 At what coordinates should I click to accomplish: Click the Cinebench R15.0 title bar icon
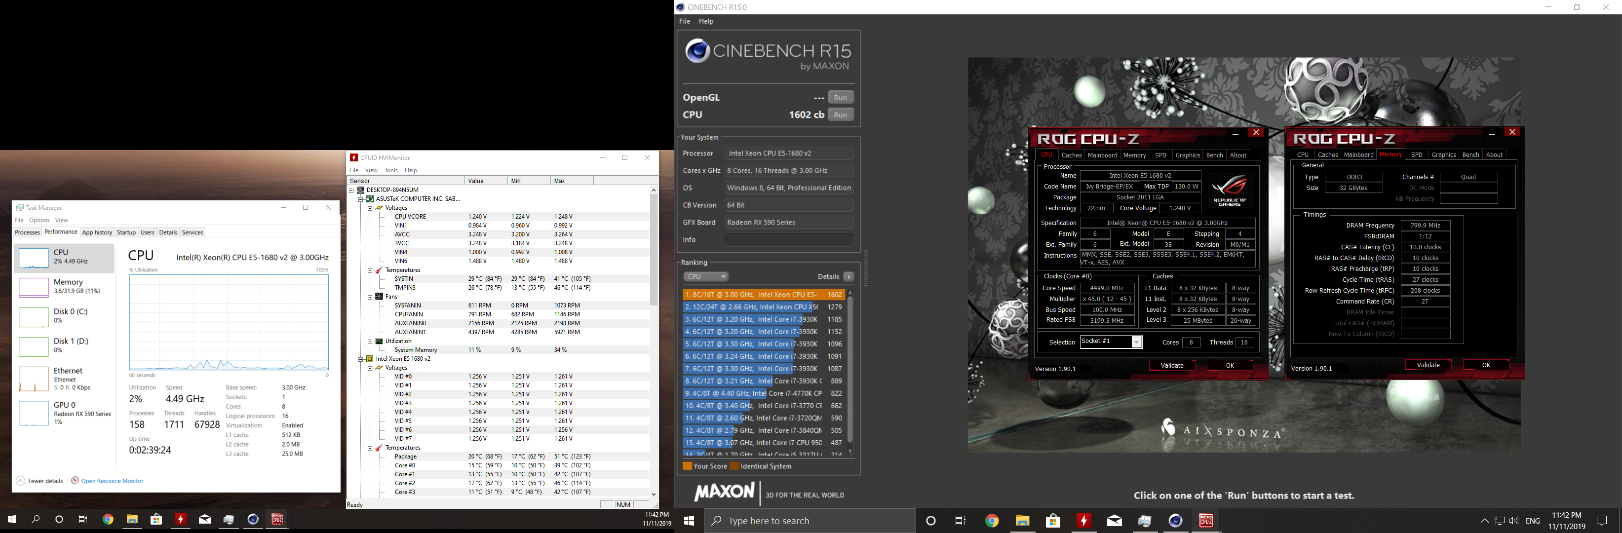coord(680,7)
